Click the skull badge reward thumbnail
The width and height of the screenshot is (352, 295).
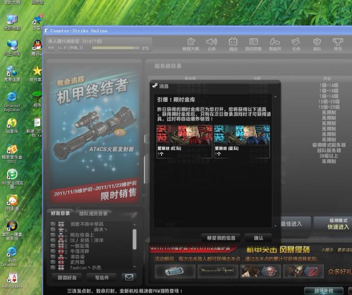[260, 271]
